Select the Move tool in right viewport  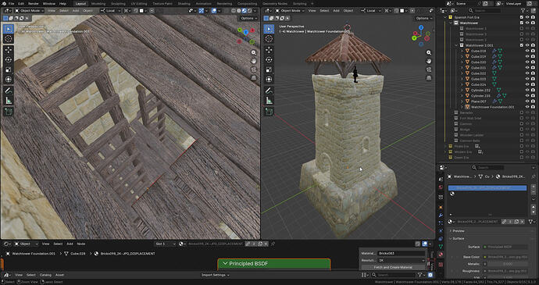(x=269, y=50)
